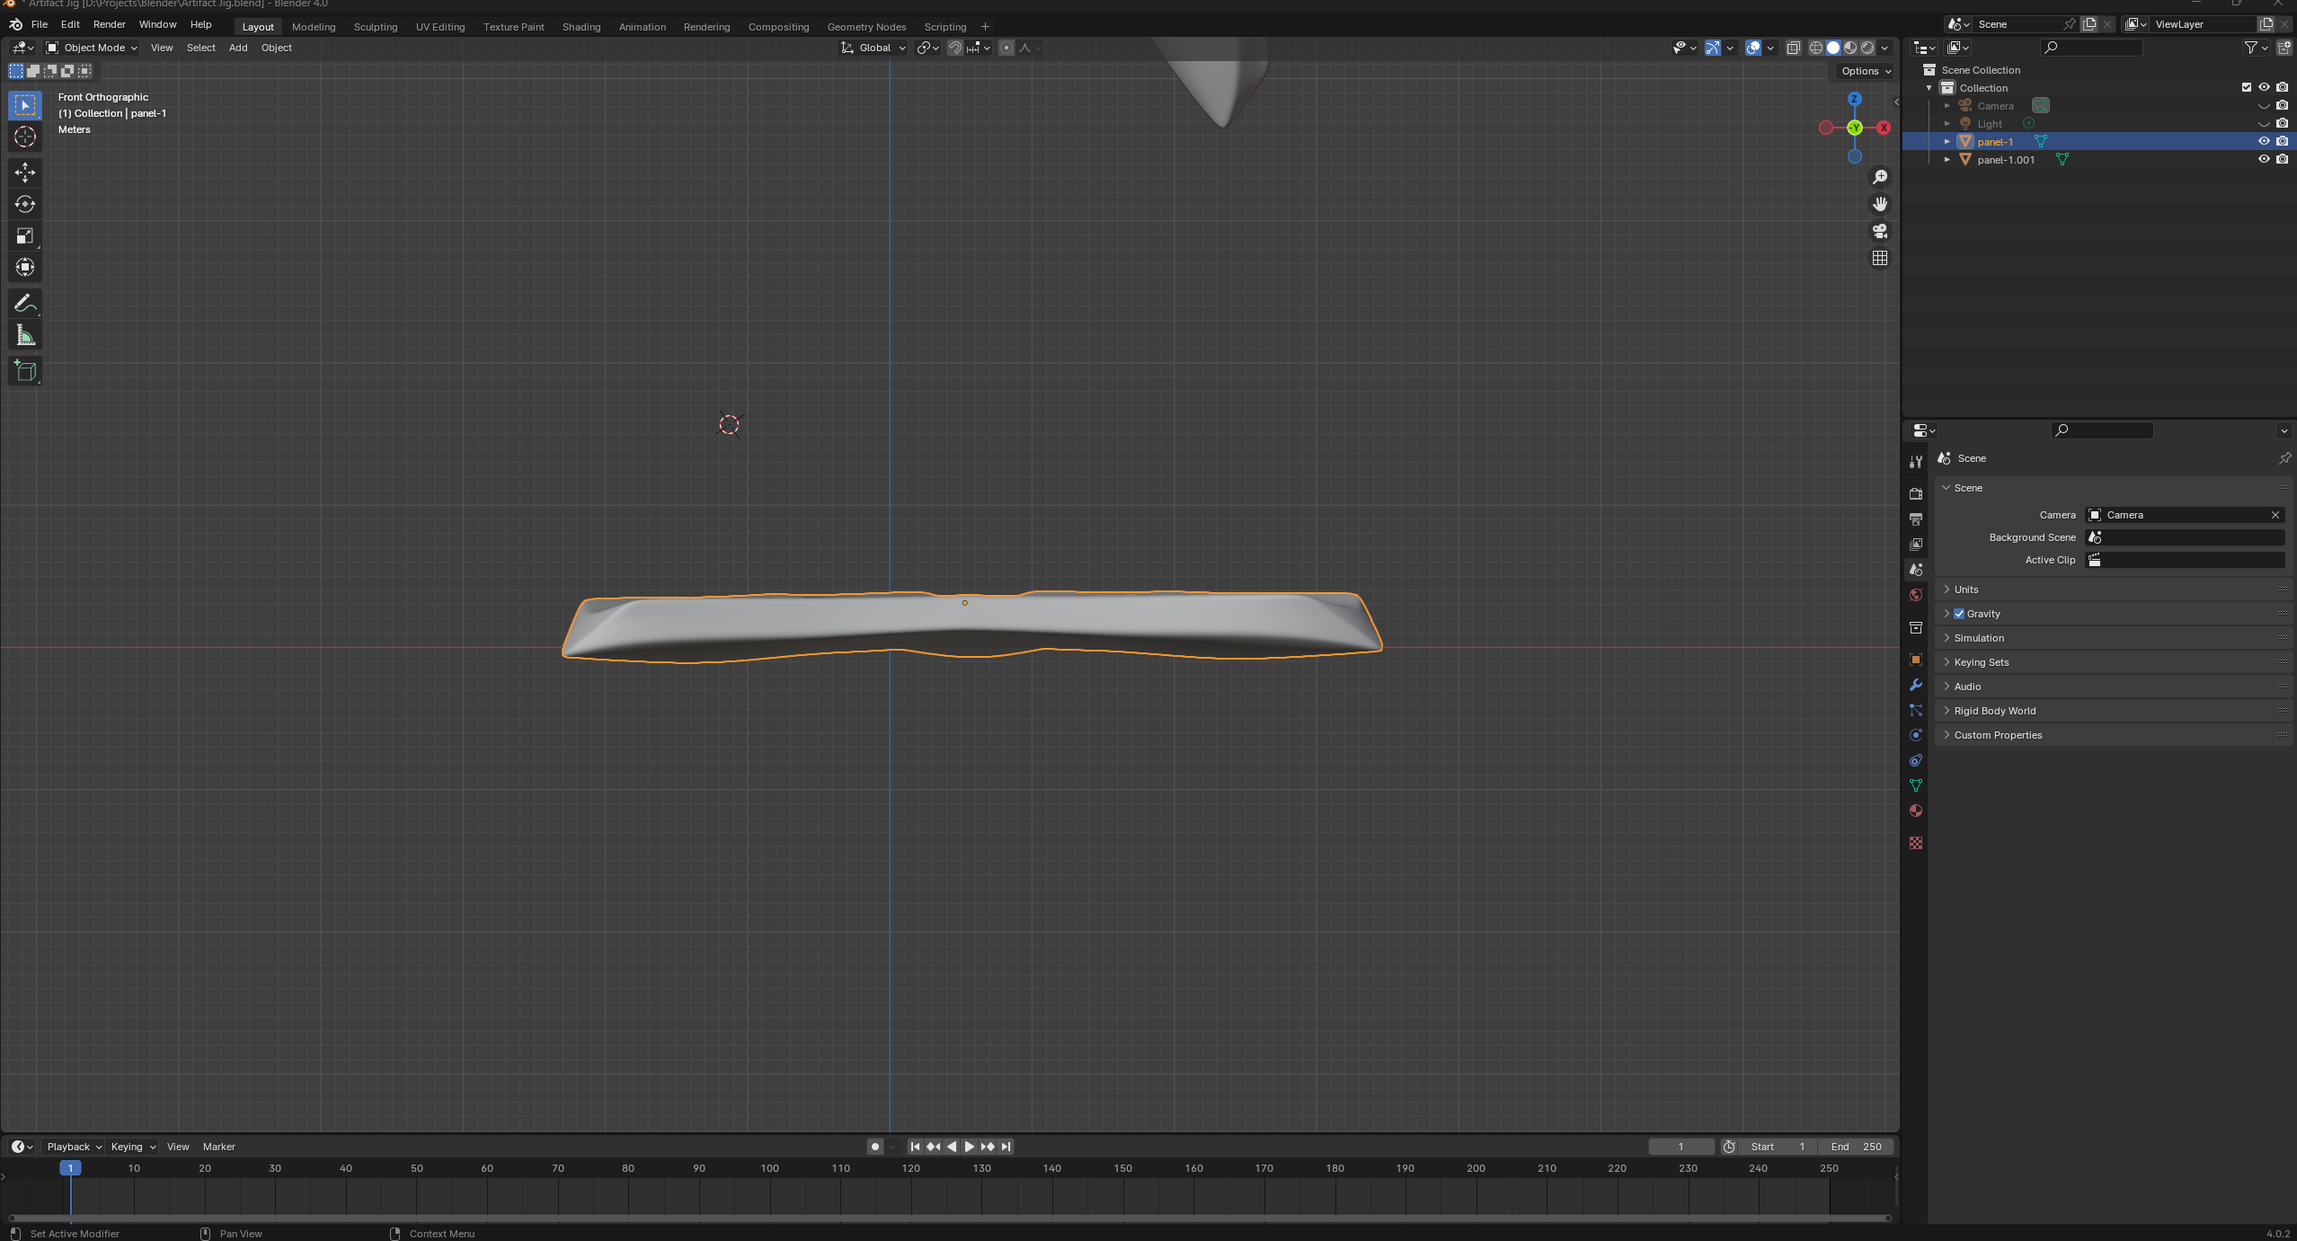Open the Modifier properties wrench tab
The image size is (2297, 1241).
coord(1916,686)
